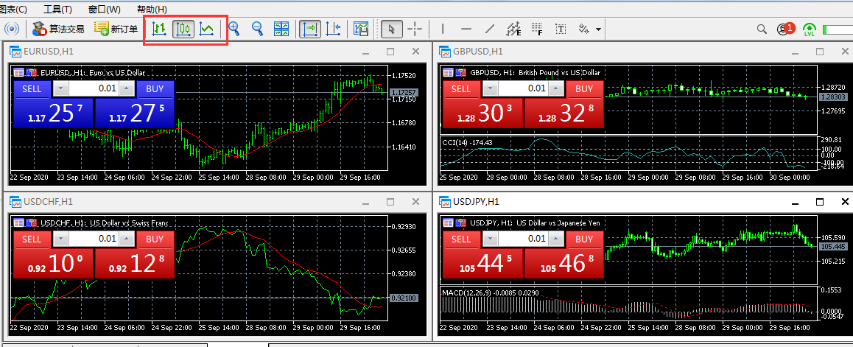Decrease EURUSD volume with down arrow
The height and width of the screenshot is (347, 853).
click(61, 88)
